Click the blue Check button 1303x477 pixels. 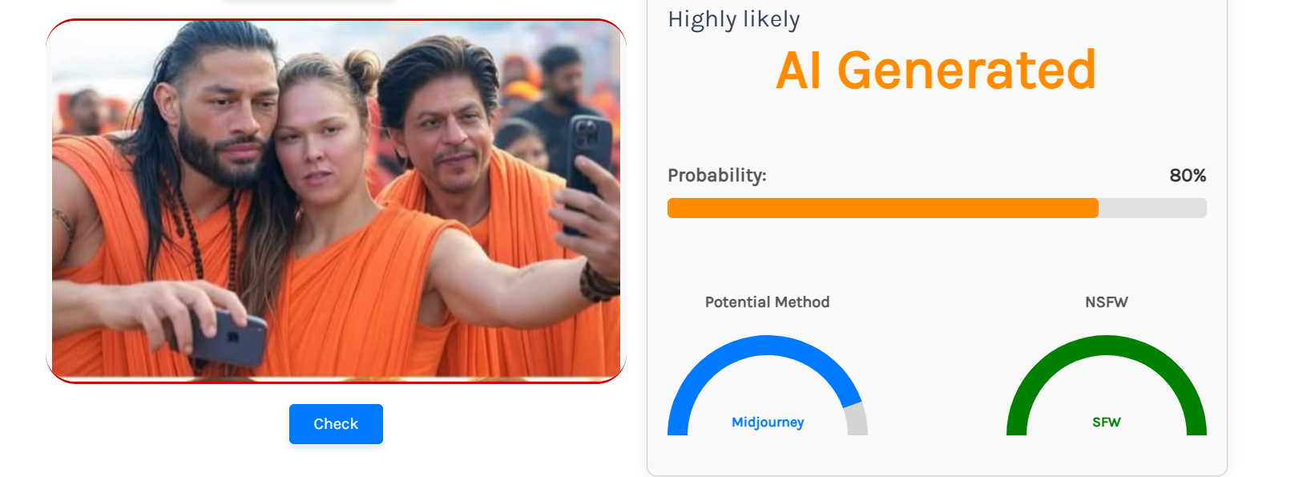click(x=336, y=424)
